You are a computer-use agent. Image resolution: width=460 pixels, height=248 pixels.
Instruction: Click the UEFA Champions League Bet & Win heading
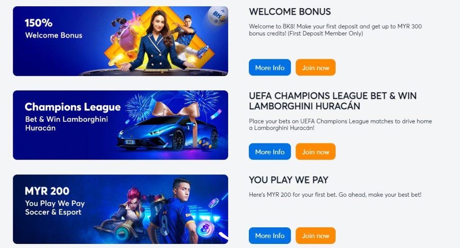333,101
